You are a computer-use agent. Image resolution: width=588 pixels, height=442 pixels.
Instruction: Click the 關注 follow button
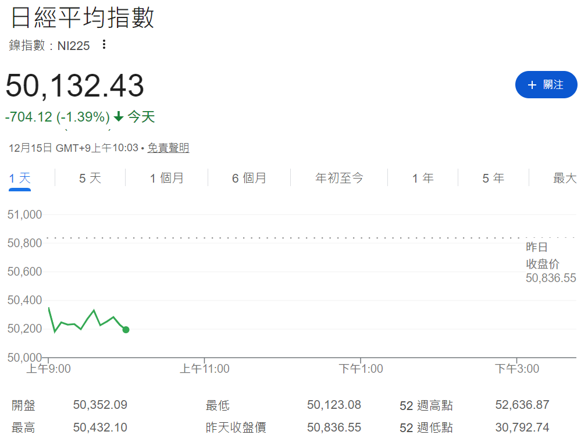[x=546, y=84]
